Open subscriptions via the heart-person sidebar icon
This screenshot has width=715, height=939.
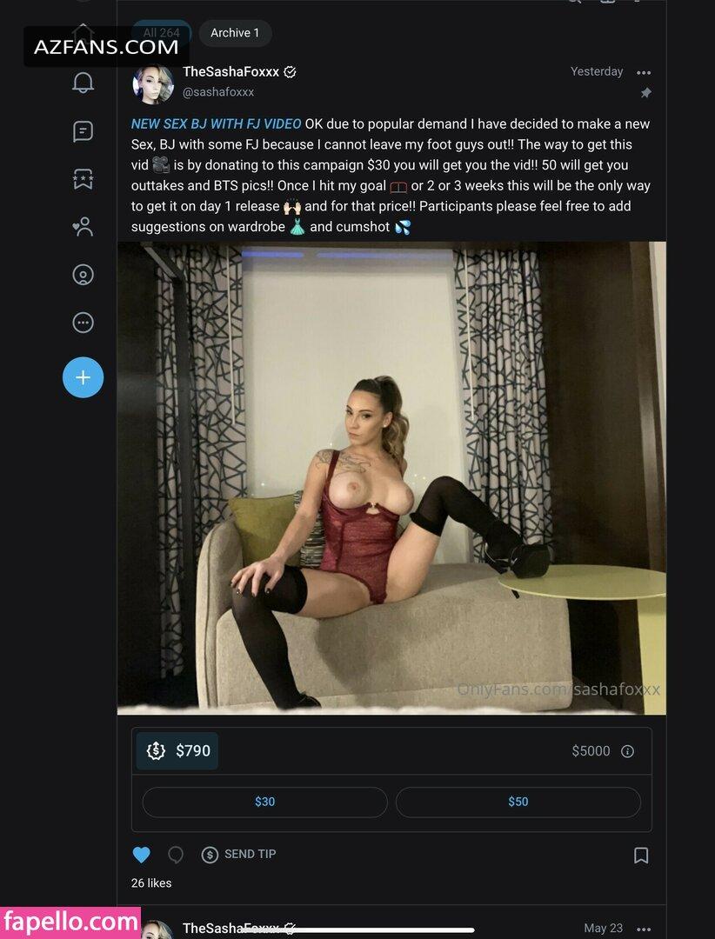pos(83,226)
